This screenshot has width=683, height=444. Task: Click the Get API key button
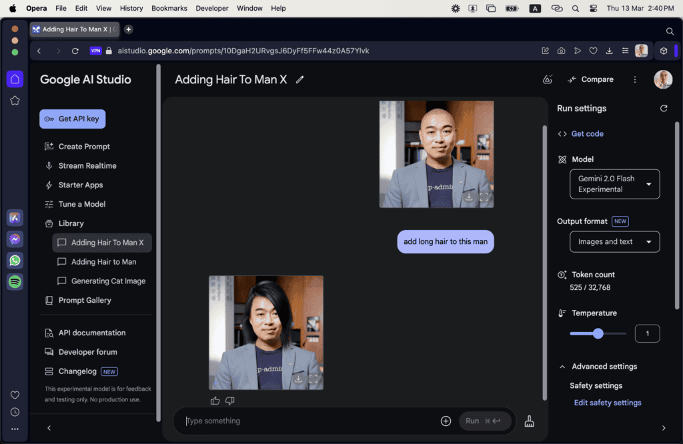(x=72, y=119)
